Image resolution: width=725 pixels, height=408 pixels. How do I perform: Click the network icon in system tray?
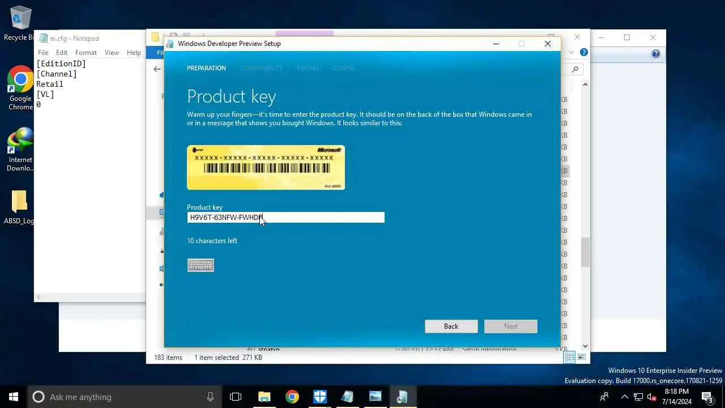[638, 397]
